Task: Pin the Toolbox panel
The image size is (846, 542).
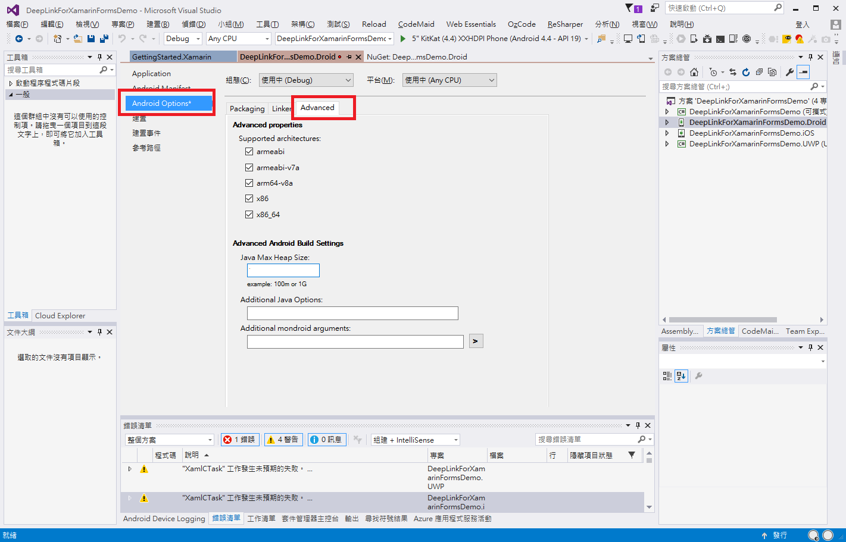Action: coord(99,57)
